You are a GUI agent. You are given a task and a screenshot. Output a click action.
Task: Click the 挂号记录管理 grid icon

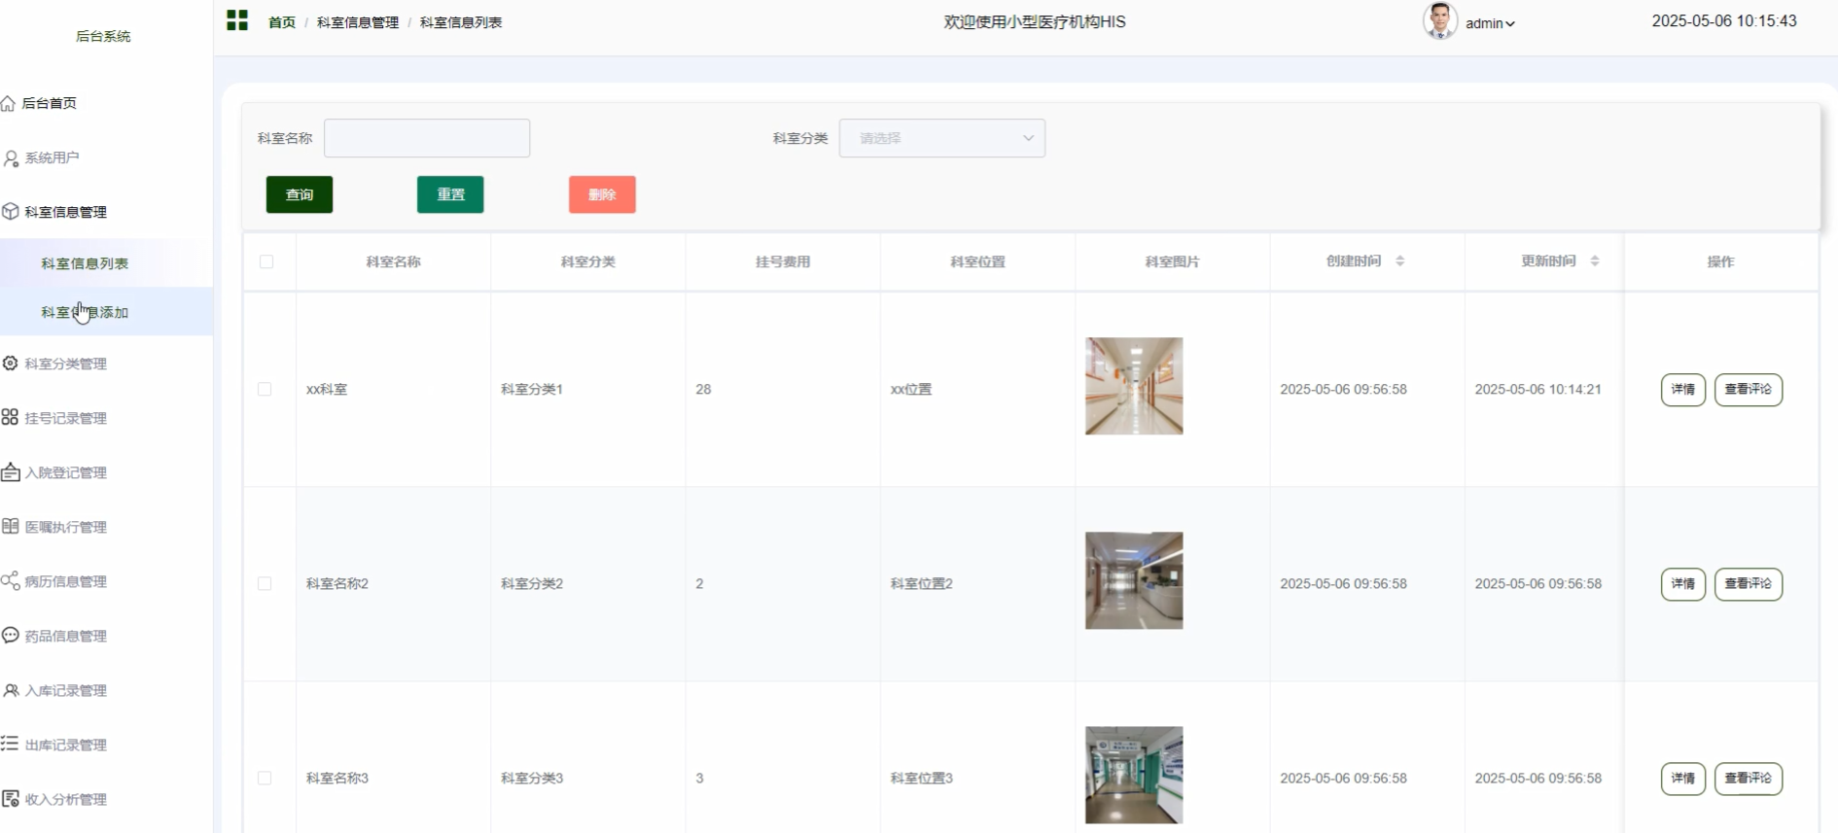[10, 417]
